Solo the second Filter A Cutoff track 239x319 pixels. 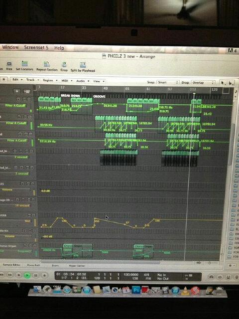pos(30,117)
